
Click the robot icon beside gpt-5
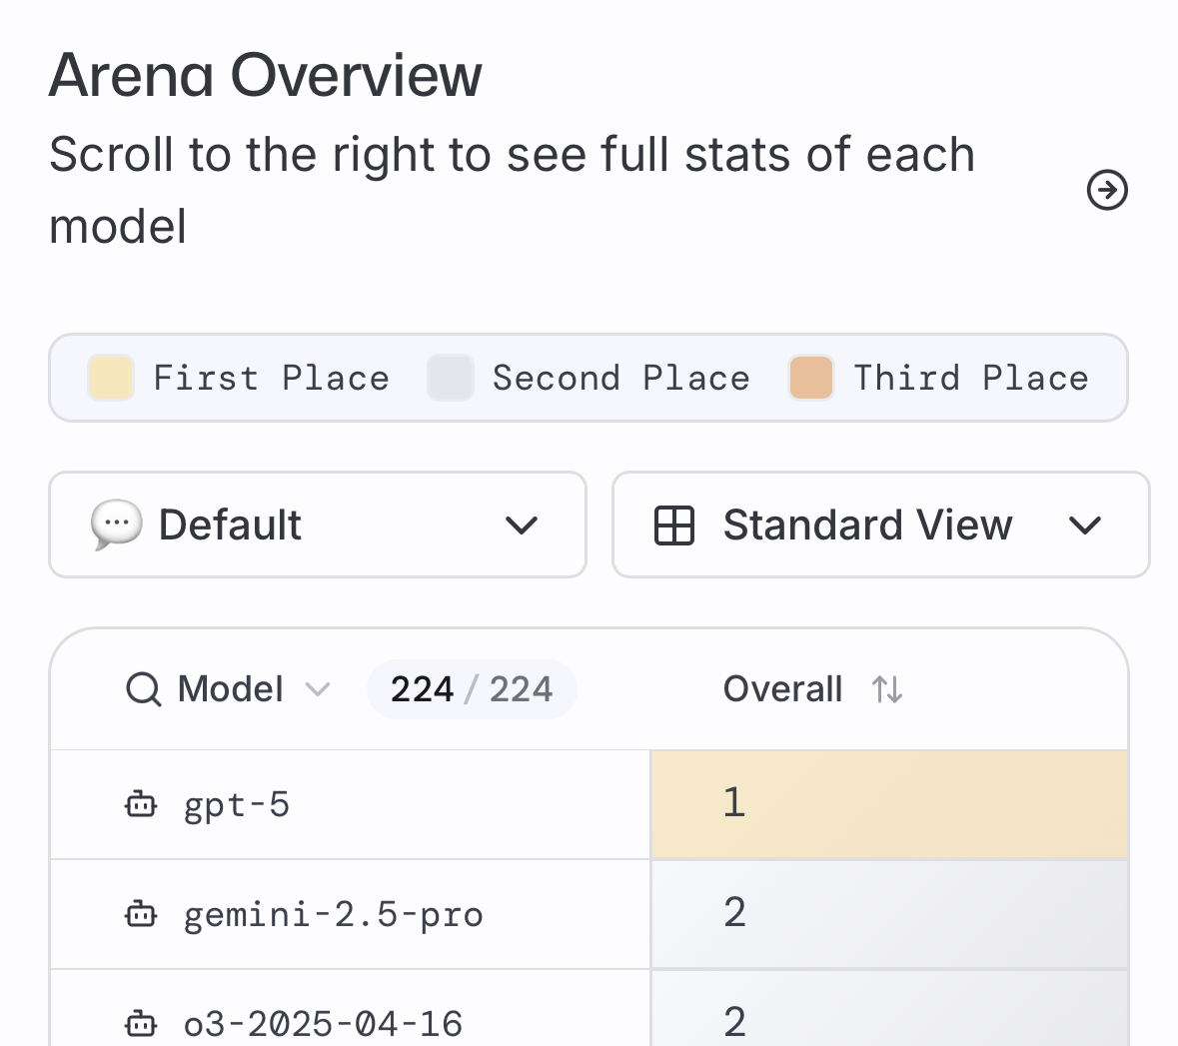click(141, 804)
